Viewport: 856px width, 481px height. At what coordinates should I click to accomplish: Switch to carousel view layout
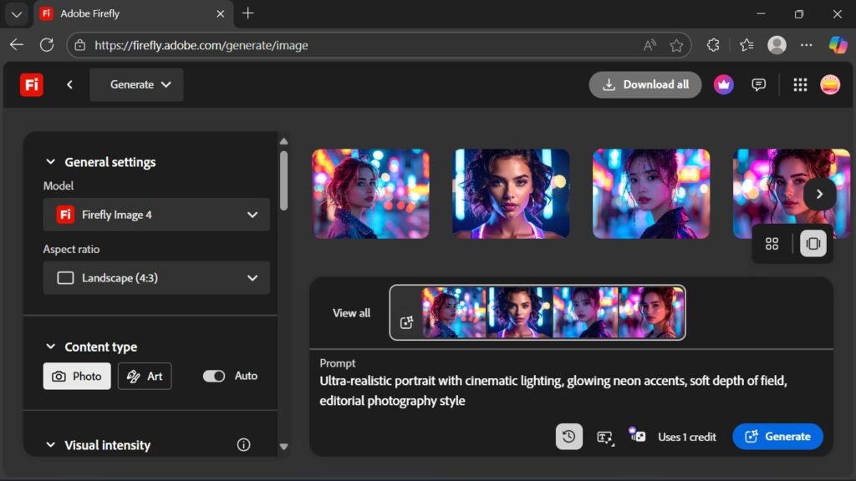click(x=813, y=244)
